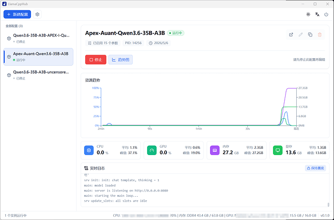
Task: Click the PID: 14256 chip
Action: 133,43
